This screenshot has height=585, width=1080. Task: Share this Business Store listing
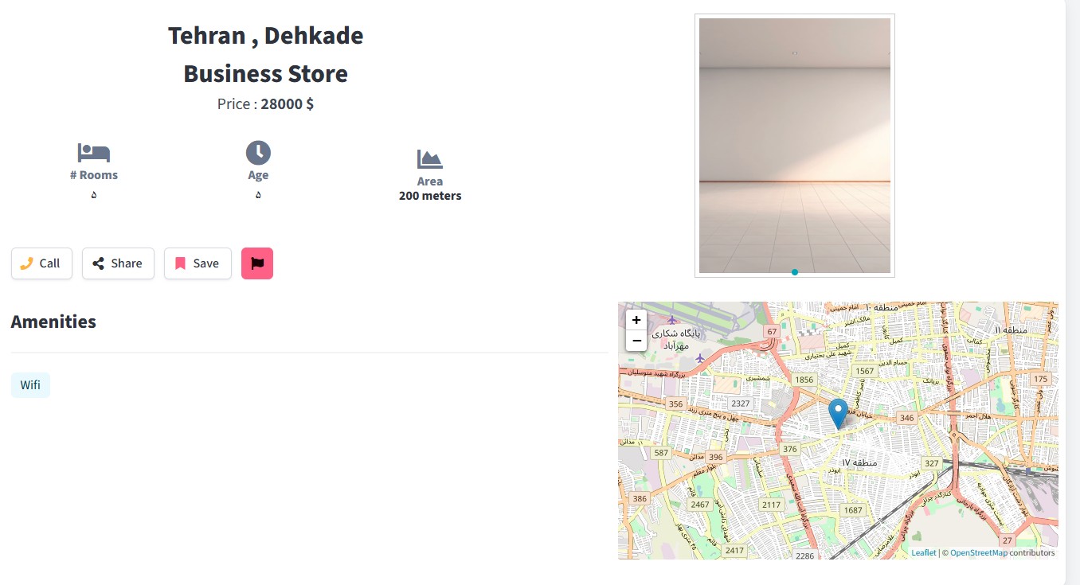[x=118, y=263]
